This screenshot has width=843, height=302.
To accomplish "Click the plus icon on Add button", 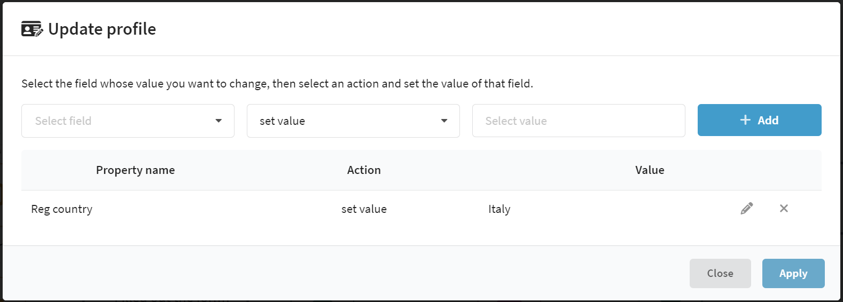I will pyautogui.click(x=745, y=120).
